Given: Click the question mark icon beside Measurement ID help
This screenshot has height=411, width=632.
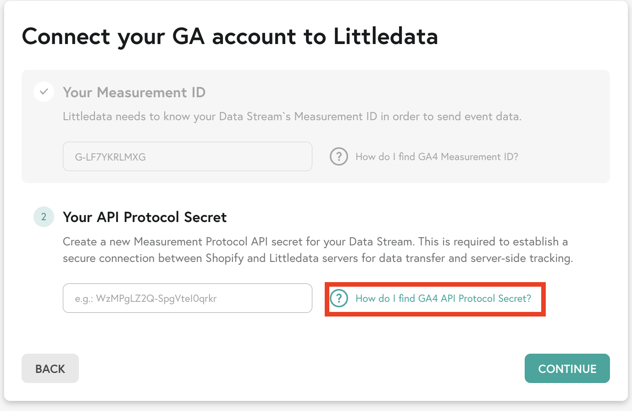Looking at the screenshot, I should pos(339,157).
